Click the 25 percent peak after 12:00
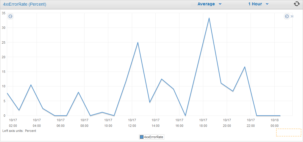Image resolution: width=303 pixels, height=142 pixels. 138,42
